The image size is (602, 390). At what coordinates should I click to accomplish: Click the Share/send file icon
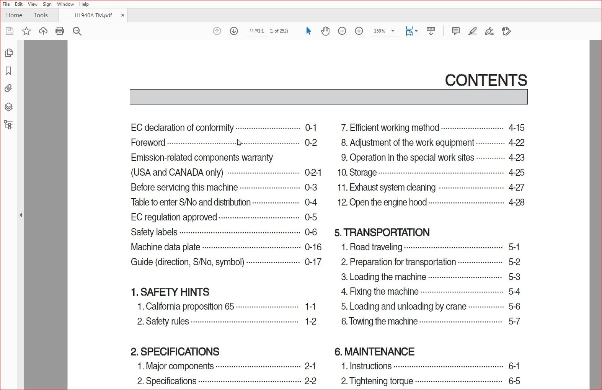point(506,31)
